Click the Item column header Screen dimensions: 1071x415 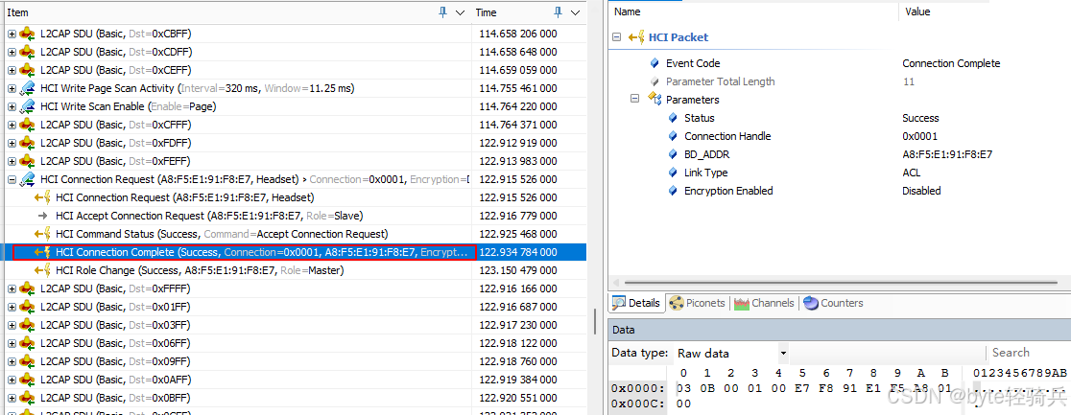pos(236,12)
